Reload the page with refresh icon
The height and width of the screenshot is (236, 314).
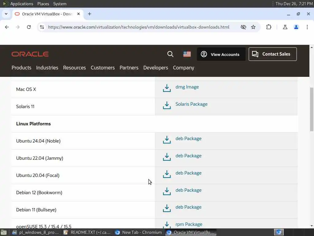(x=29, y=27)
